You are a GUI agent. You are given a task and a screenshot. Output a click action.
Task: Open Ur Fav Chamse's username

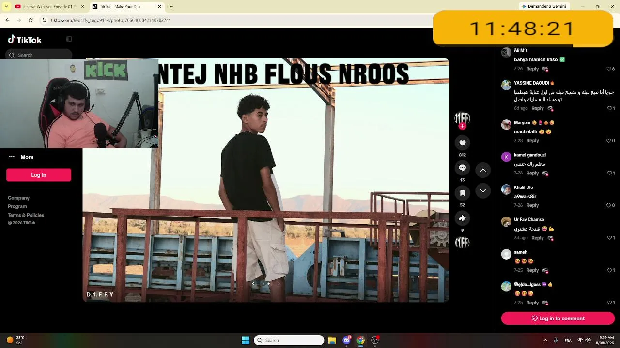click(529, 220)
